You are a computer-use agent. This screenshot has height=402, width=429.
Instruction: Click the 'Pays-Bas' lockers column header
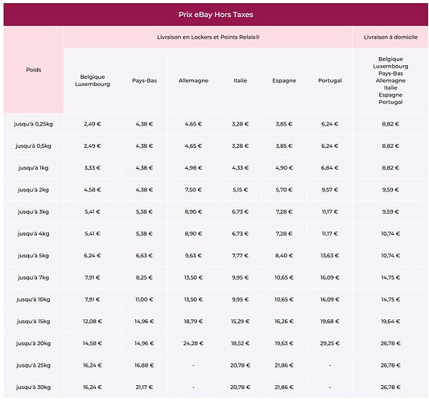[144, 80]
